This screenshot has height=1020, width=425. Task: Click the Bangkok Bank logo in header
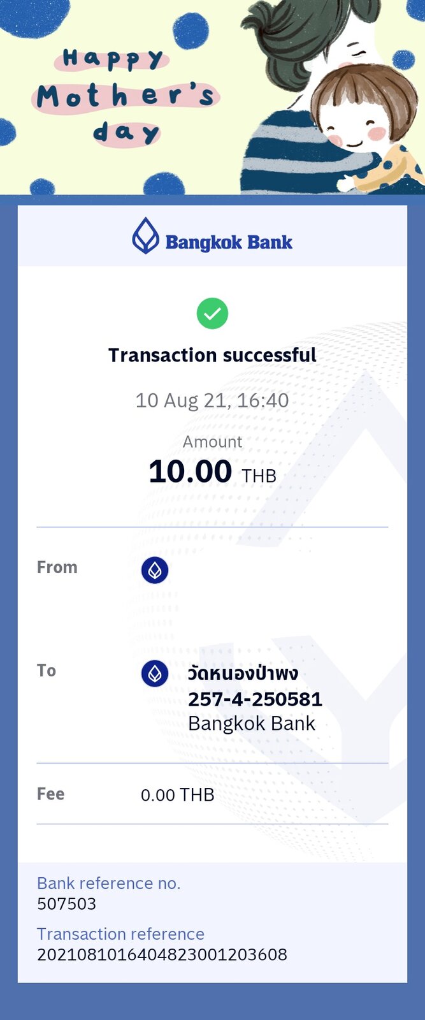click(x=212, y=236)
